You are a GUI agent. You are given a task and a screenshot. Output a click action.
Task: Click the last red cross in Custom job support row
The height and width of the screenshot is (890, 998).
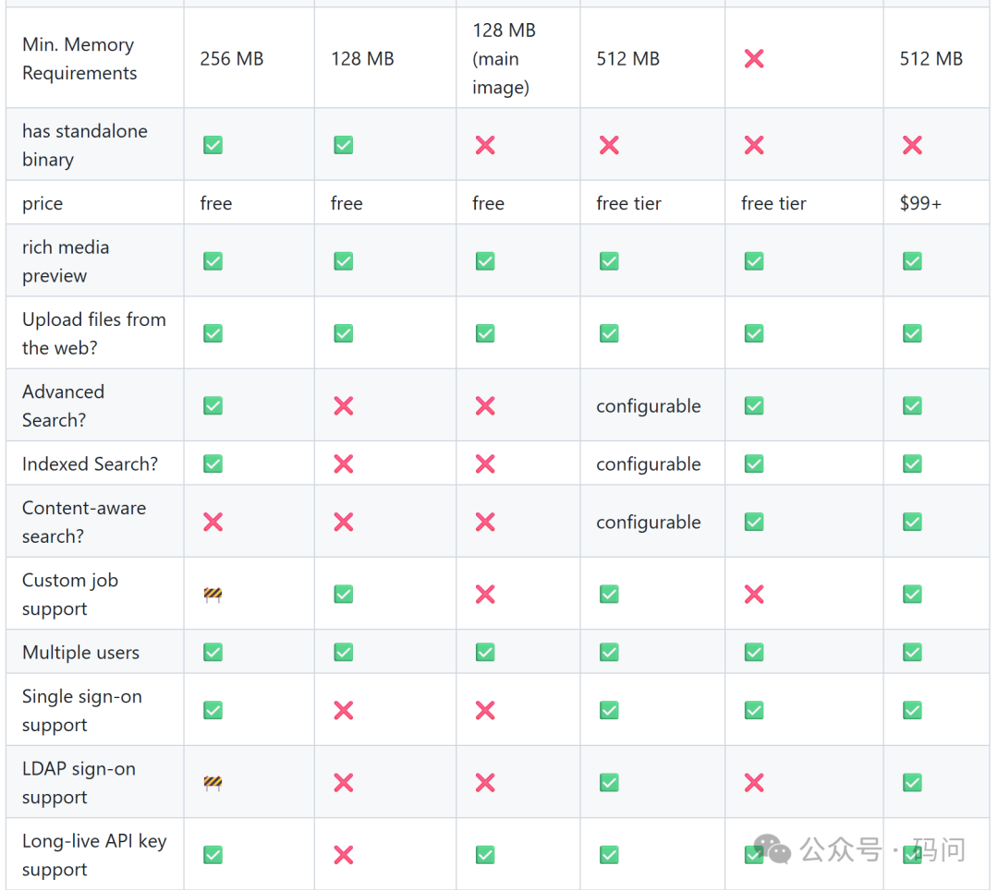pos(754,595)
